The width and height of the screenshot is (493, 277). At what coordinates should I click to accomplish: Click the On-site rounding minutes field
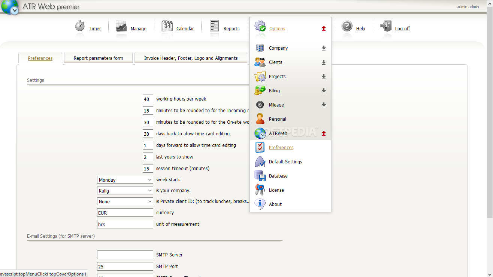click(148, 122)
